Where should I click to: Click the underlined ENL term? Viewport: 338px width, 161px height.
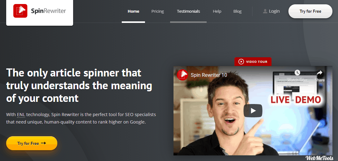[21, 115]
